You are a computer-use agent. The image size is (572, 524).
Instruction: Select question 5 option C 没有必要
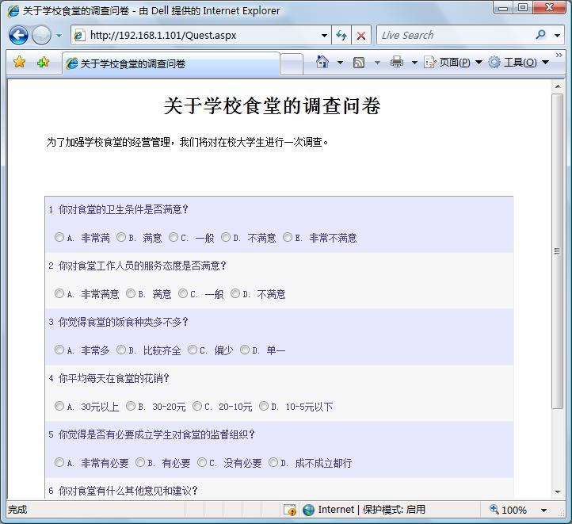coord(202,463)
